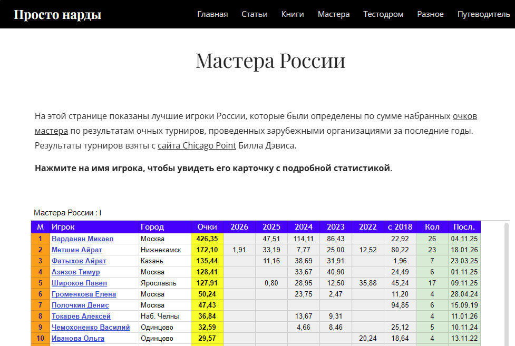
Task: Open Метшин Айрат player card
Action: (76, 250)
